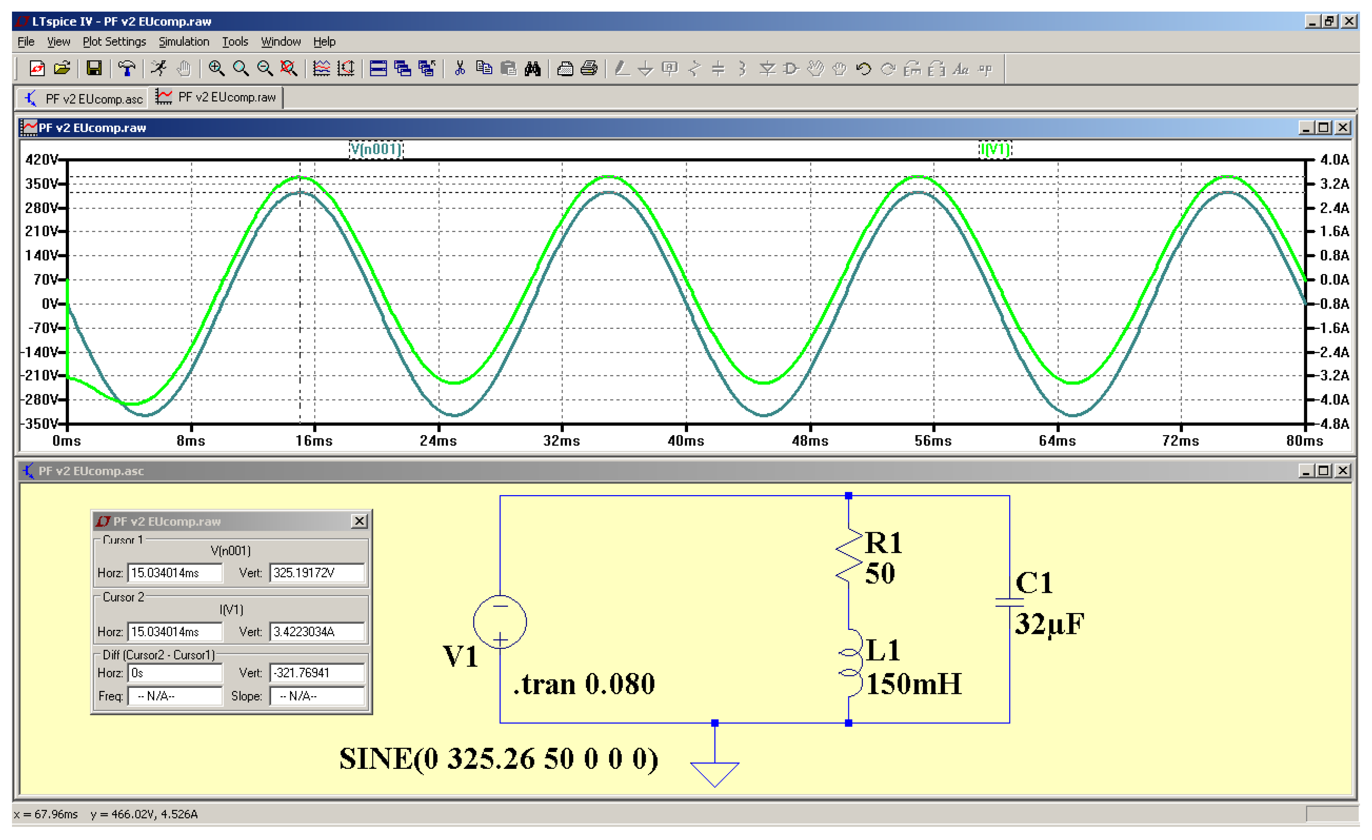Open the View menu
Screen dimensions: 1372x840
58,42
